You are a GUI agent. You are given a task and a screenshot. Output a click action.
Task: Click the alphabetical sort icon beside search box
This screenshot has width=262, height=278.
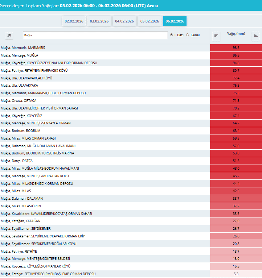9,36
